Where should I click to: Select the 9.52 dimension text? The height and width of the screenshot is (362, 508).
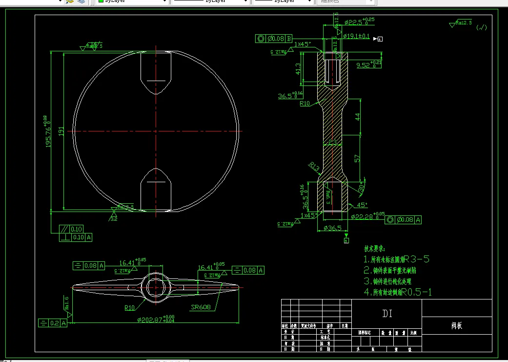click(x=369, y=64)
